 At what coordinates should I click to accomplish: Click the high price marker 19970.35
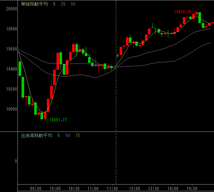(x=185, y=12)
